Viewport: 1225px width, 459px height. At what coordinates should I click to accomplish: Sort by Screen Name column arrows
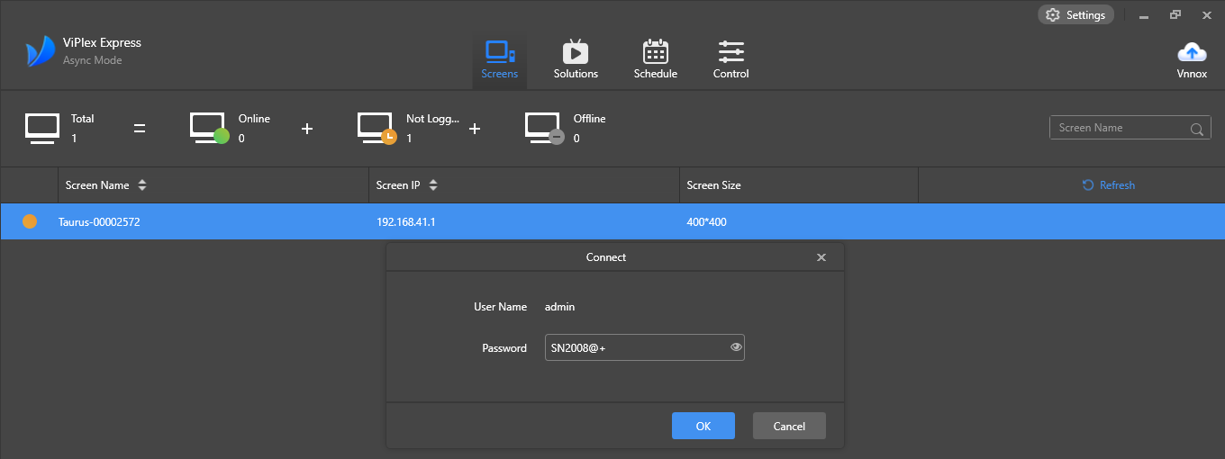tap(142, 185)
